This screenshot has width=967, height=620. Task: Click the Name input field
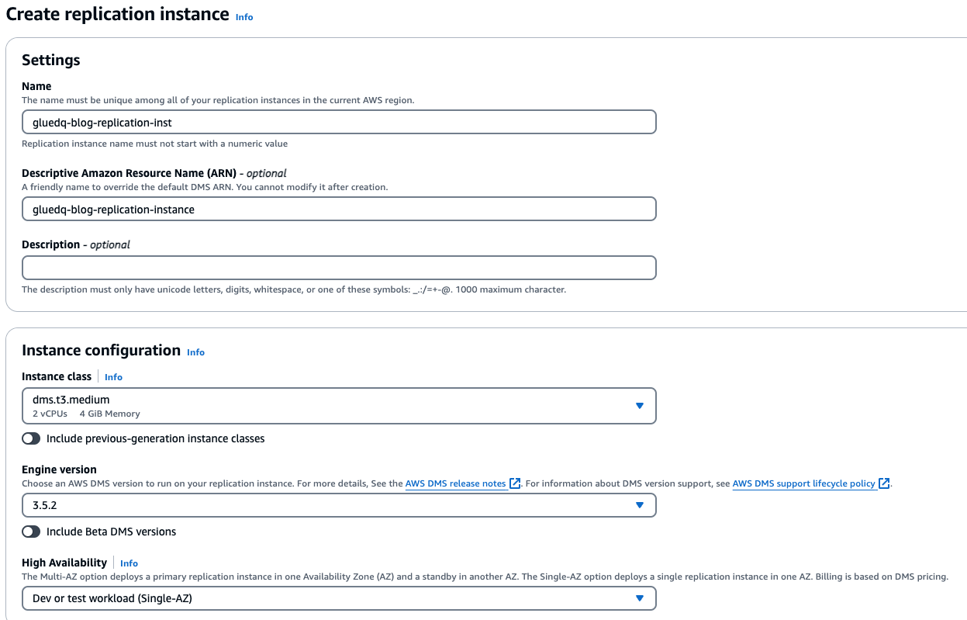click(339, 122)
